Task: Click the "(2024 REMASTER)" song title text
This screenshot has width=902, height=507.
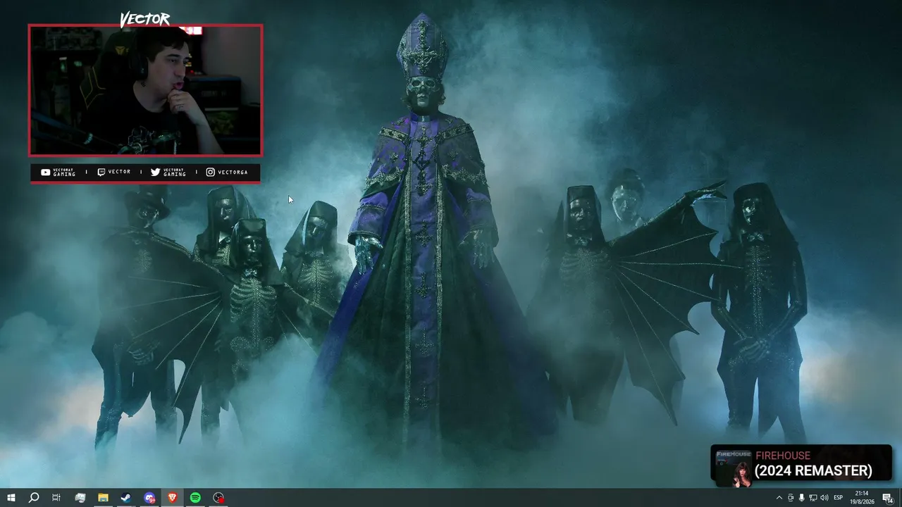Action: coord(813,471)
